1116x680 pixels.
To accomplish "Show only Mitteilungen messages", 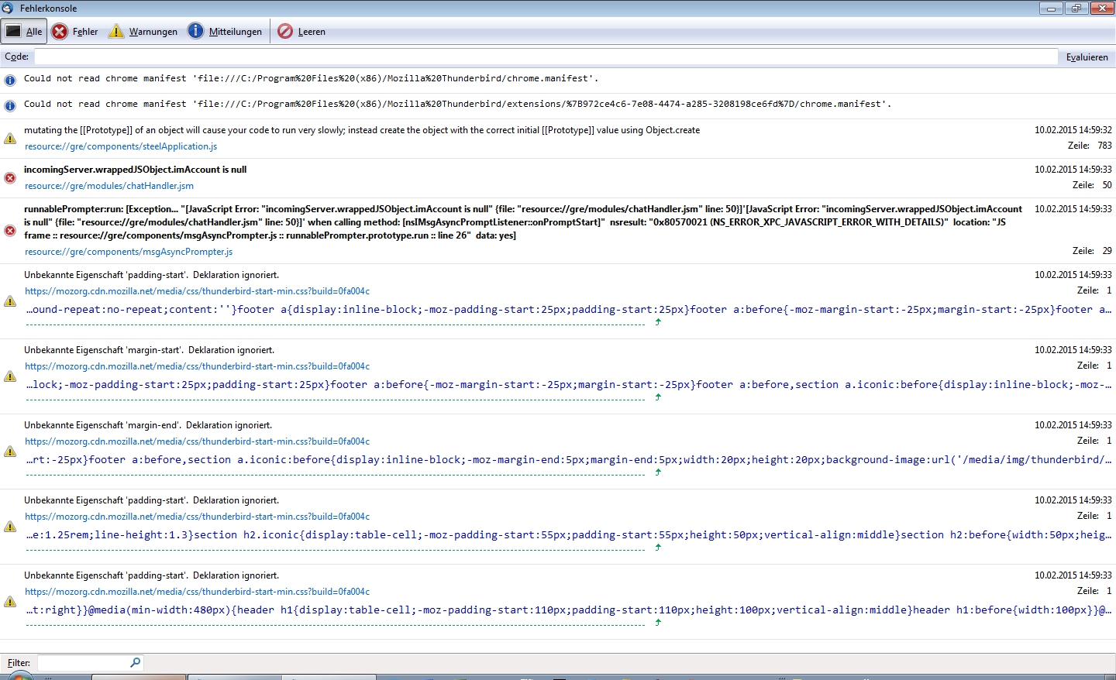I will [225, 32].
